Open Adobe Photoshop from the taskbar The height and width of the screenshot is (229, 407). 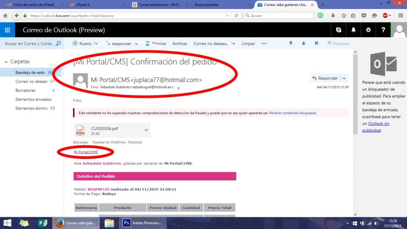click(x=142, y=223)
